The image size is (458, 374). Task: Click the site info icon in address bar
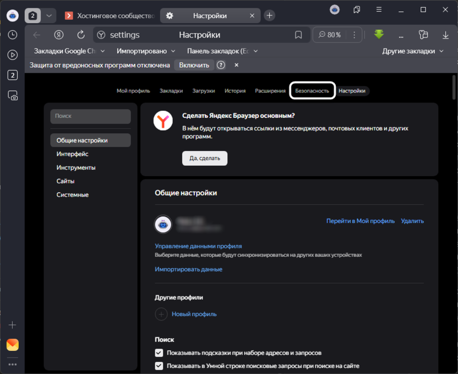[101, 35]
